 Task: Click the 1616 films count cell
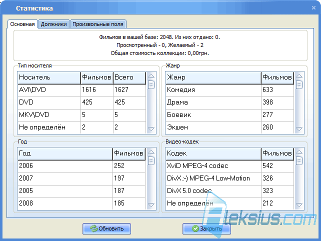[x=97, y=90]
